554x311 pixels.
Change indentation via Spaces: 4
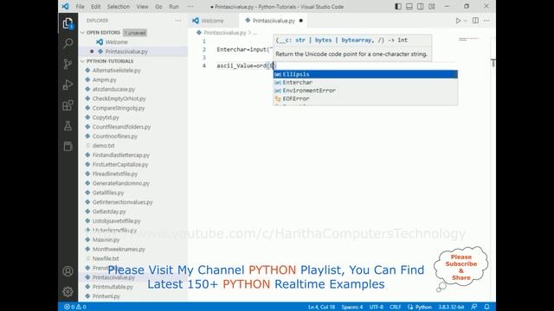click(352, 307)
